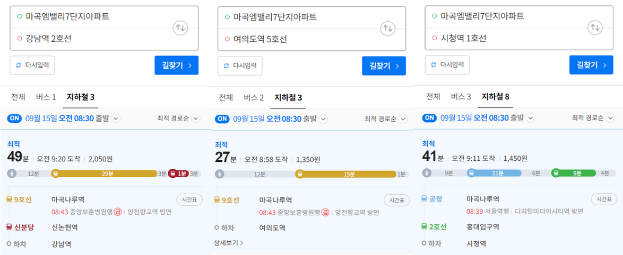Click blue 공항 railroad train icon
The width and height of the screenshot is (623, 255).
tap(425, 199)
